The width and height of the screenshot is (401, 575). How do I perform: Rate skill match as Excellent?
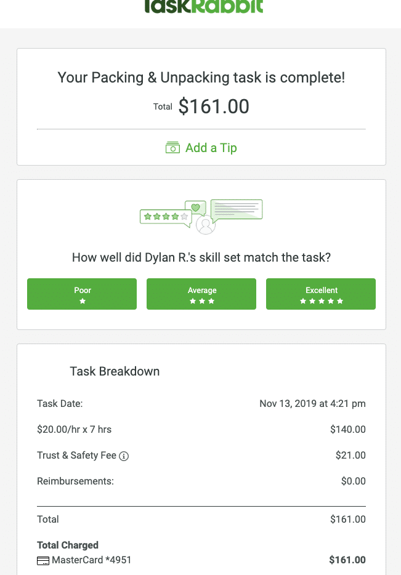click(321, 294)
